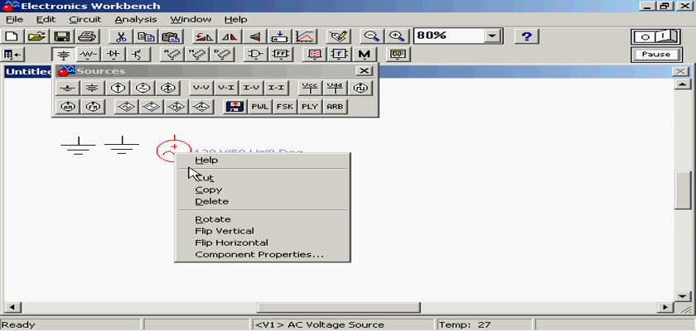Open the Transistors parts bin
The image size is (696, 331).
coord(138,55)
